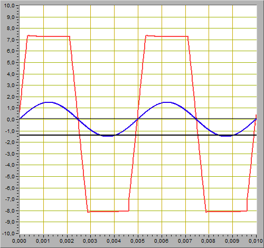This screenshot has width=264, height=248.
Task: Click the -2,0 Y-axis value
Action: click(x=10, y=142)
